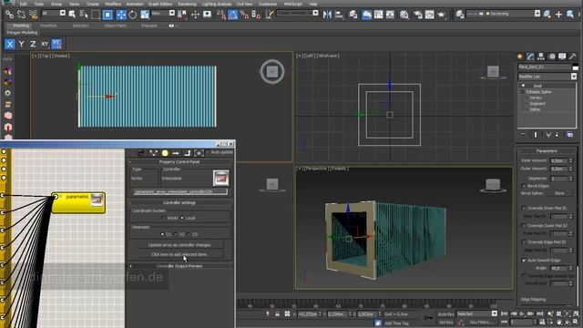Open the Material Editor icon

click(x=404, y=15)
